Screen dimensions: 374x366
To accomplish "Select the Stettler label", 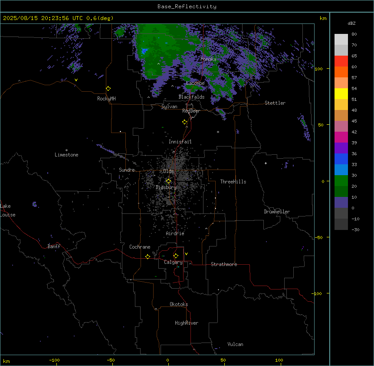I will coord(275,103).
